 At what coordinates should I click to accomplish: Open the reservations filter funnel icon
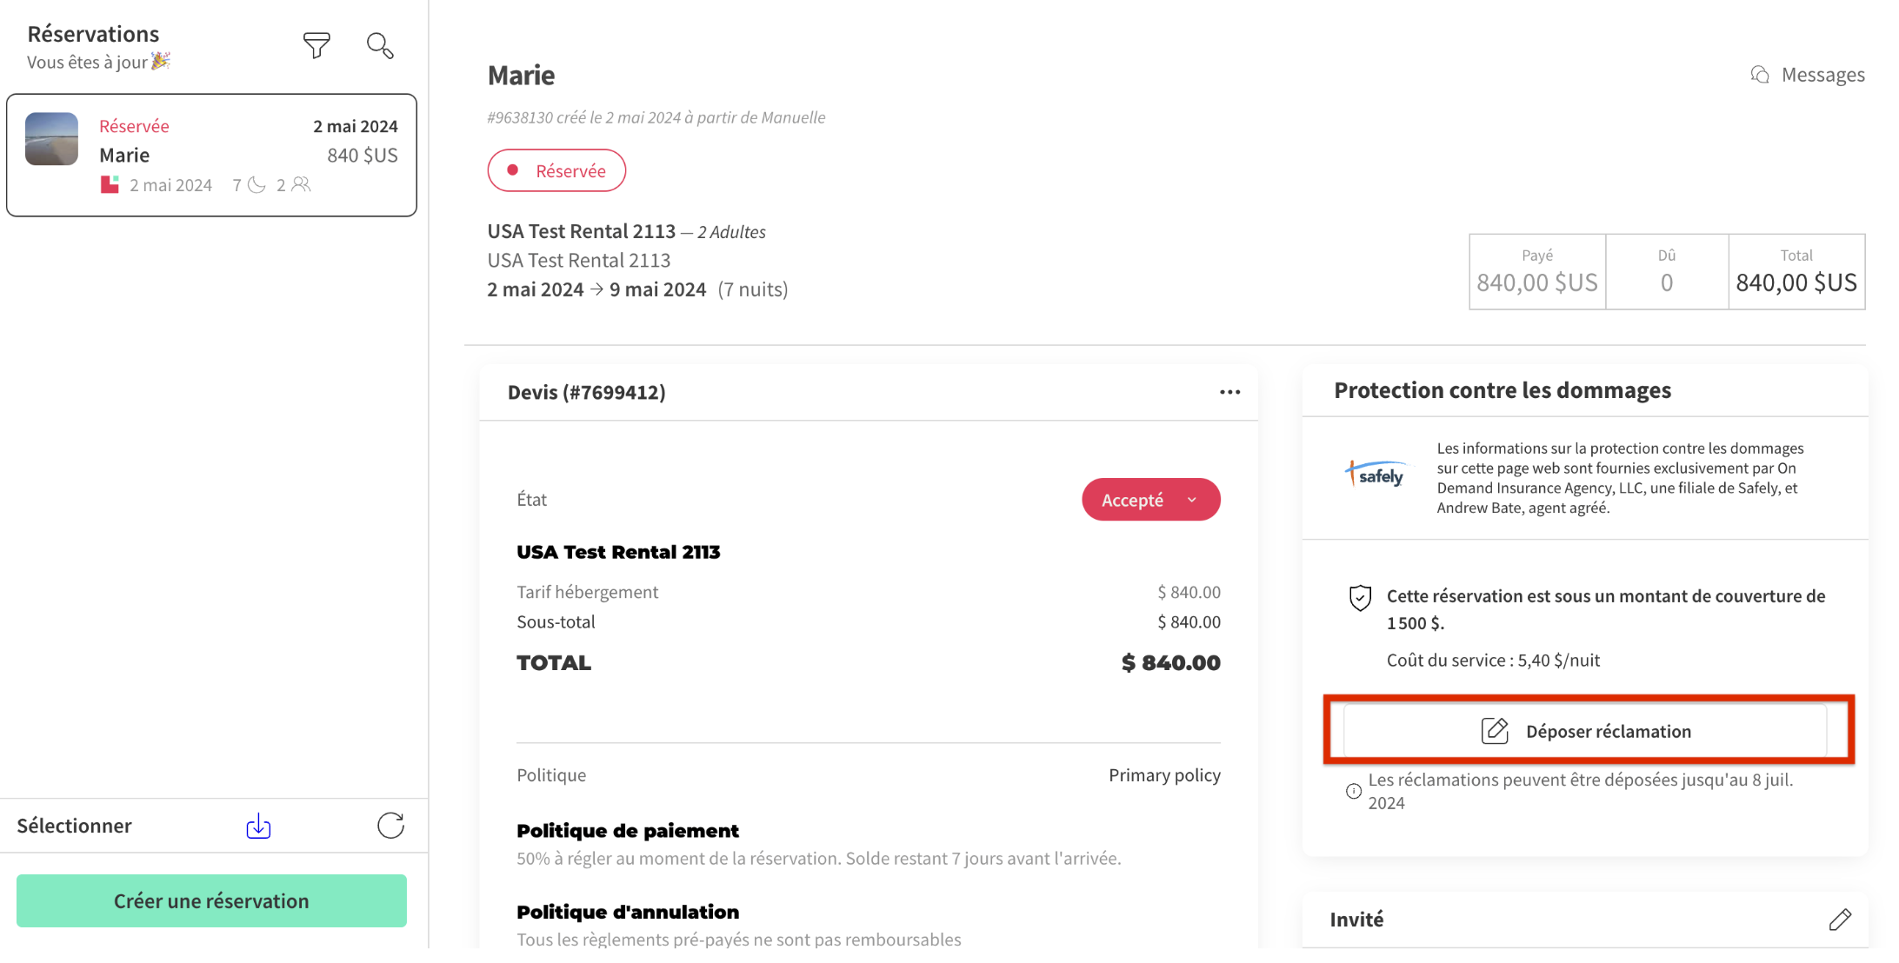[x=316, y=45]
